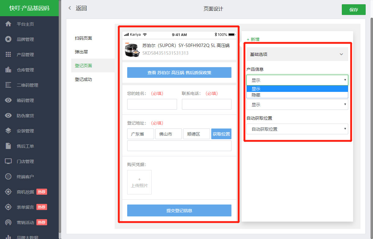Click the green 保存 button
This screenshot has width=373, height=239.
point(354,9)
